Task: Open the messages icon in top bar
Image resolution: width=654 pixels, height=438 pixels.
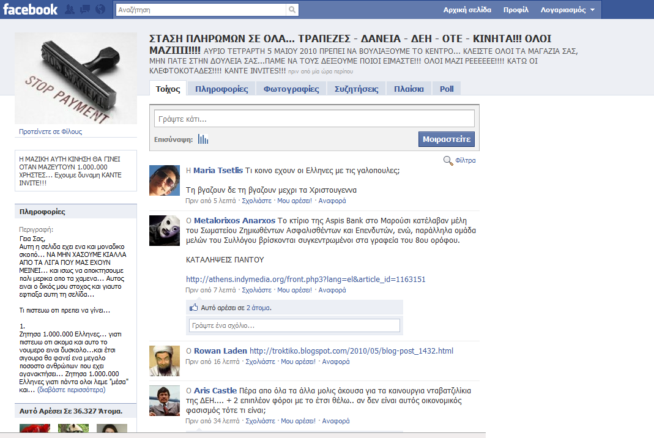Action: point(85,9)
